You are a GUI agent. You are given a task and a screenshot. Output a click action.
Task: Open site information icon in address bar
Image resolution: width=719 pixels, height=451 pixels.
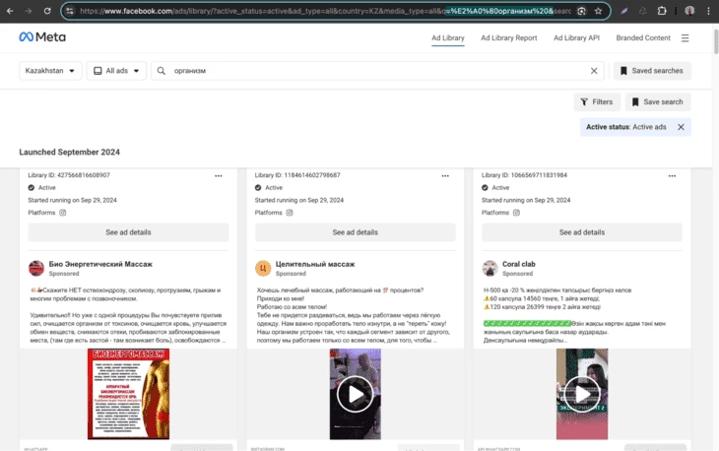70,11
